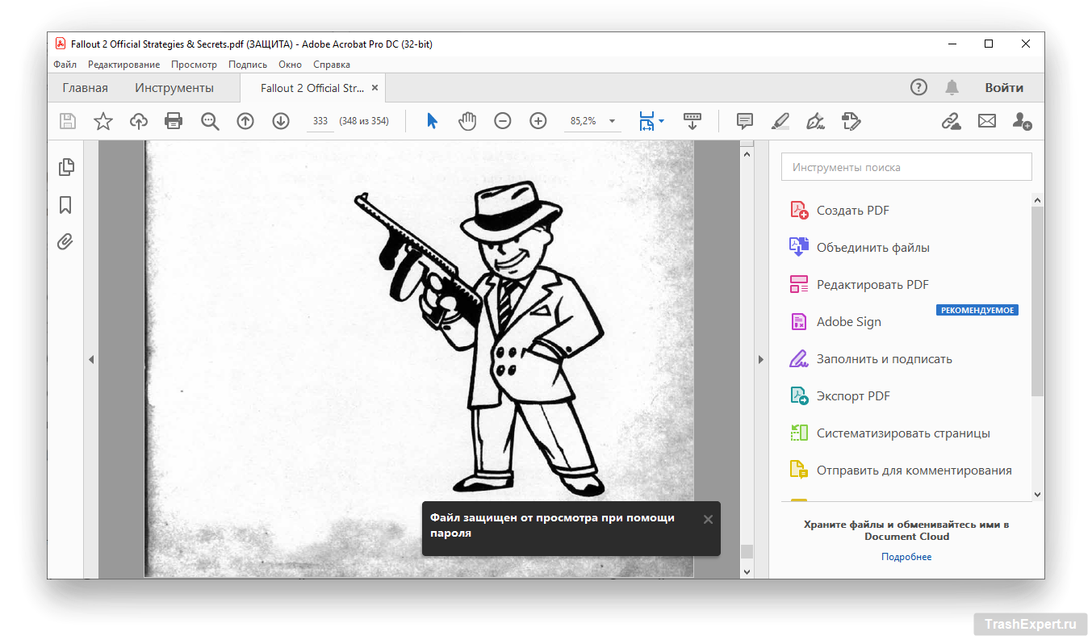The height and width of the screenshot is (640, 1092).
Task: Open the Attachments paperclip panel
Action: click(x=66, y=241)
